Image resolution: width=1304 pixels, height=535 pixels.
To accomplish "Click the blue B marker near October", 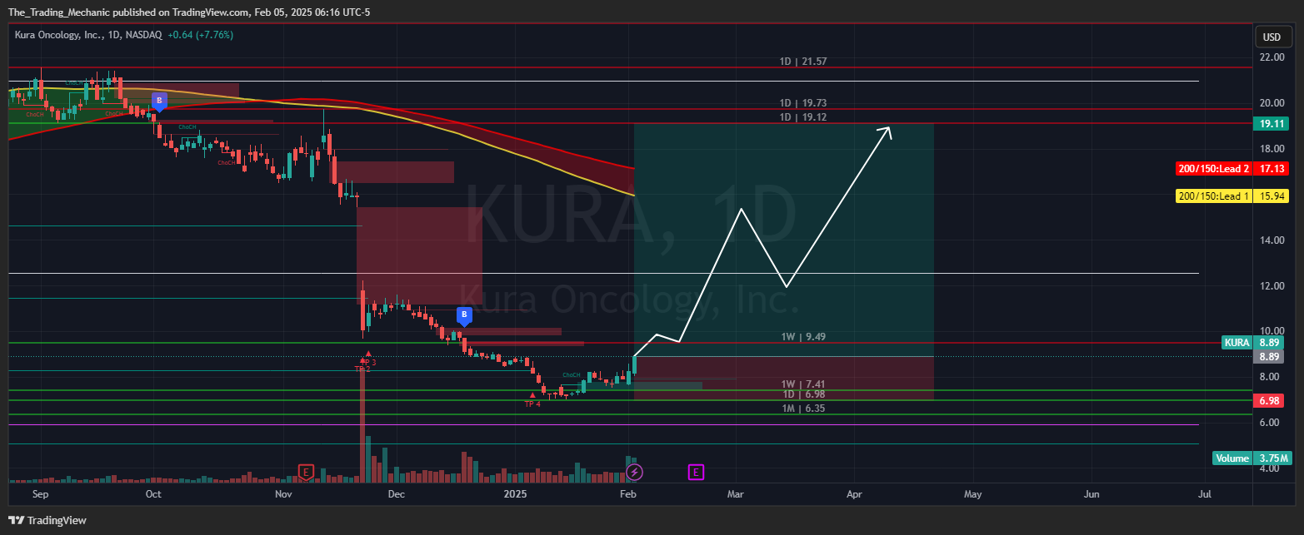I will 158,102.
